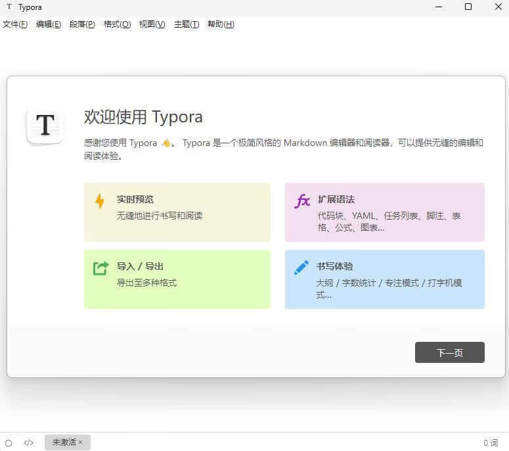Viewport: 509px width, 451px height.
Task: Show word count 0 词 details
Action: point(490,442)
